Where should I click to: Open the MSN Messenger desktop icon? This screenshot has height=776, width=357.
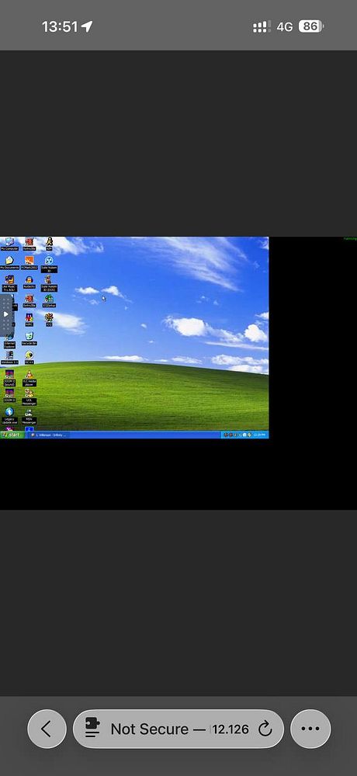click(29, 416)
